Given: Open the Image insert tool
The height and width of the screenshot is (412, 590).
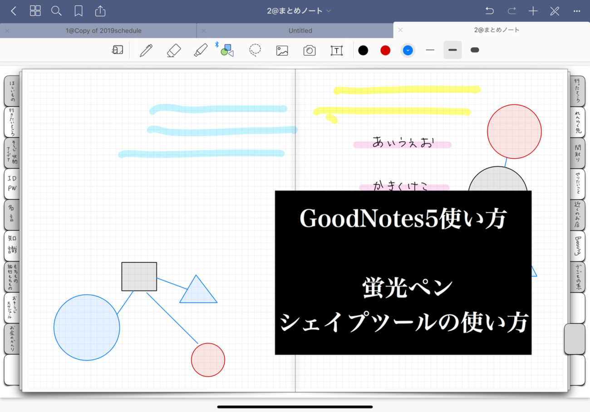Looking at the screenshot, I should (x=282, y=50).
